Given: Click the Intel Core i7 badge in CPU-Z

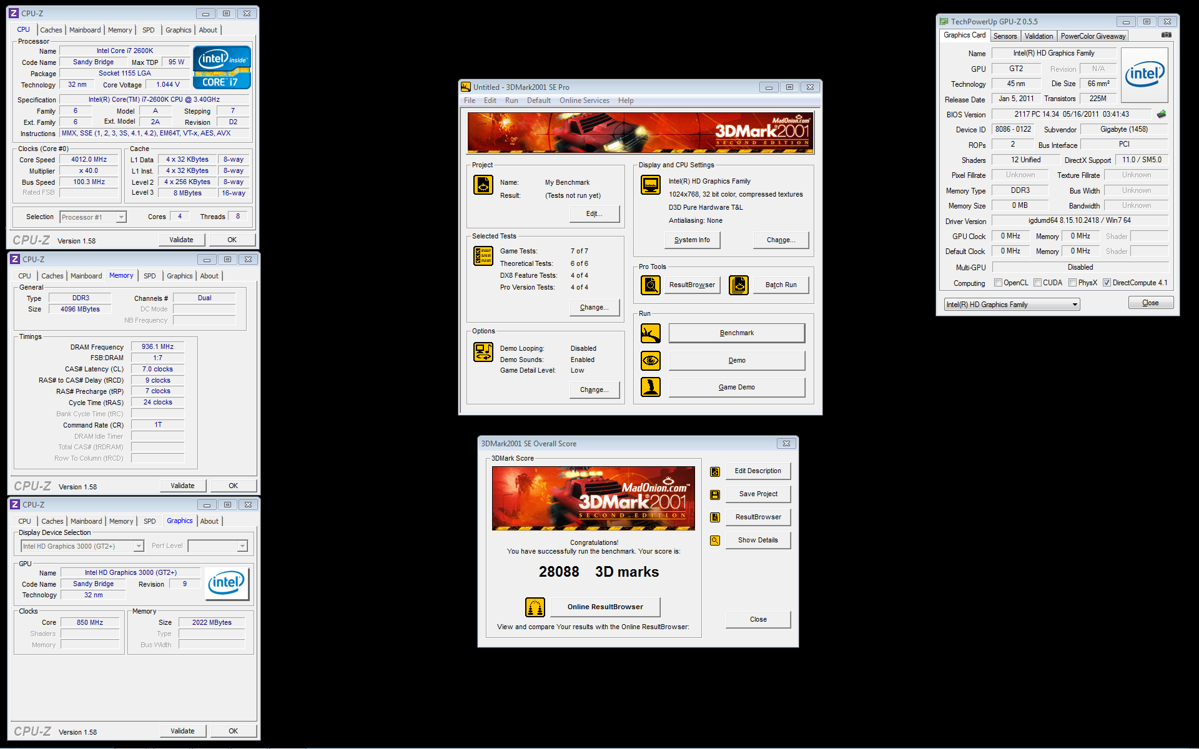Looking at the screenshot, I should click(222, 67).
